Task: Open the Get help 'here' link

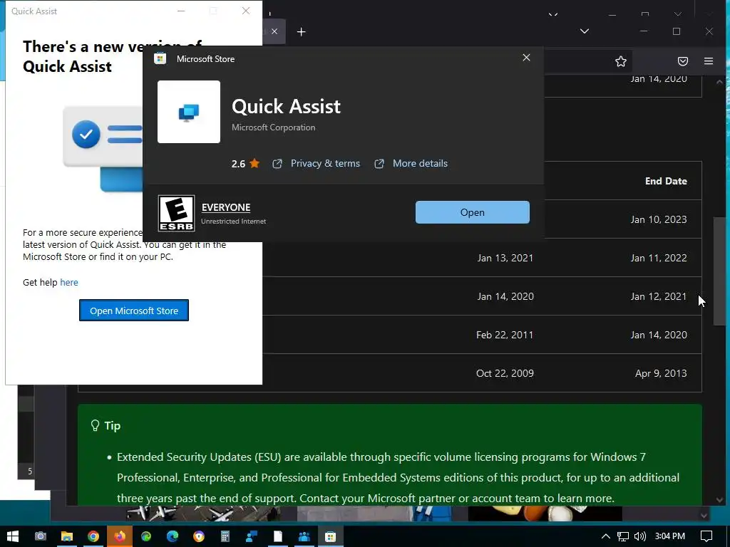Action: tap(69, 282)
